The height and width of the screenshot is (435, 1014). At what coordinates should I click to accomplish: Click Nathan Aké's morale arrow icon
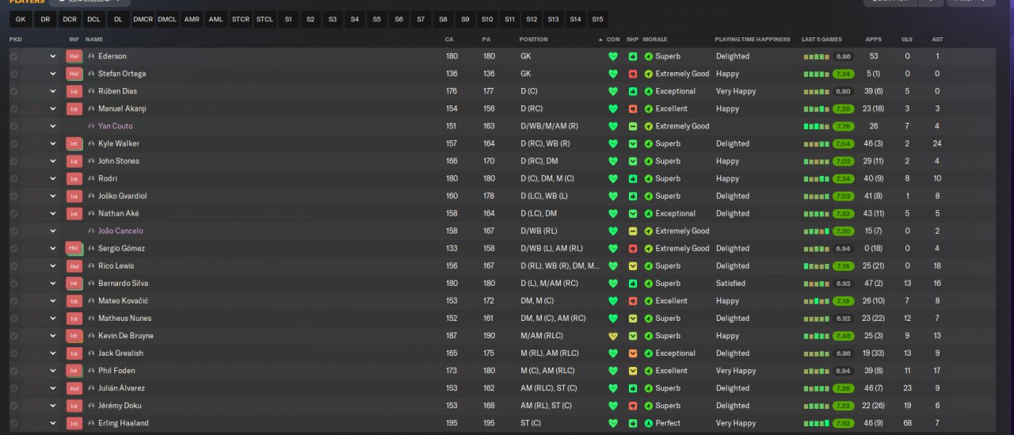[649, 214]
